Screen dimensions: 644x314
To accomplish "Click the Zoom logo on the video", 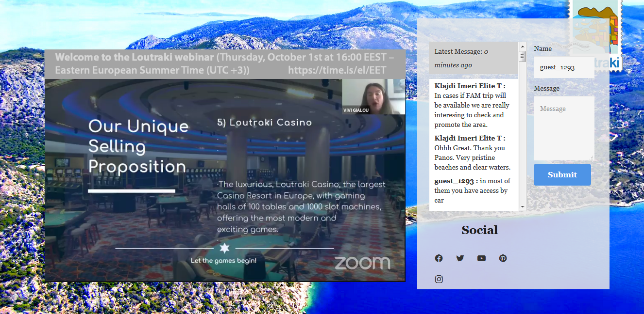I will pos(362,263).
